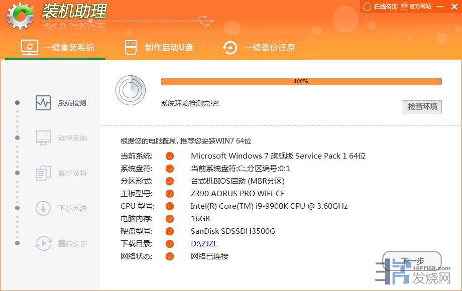
Task: Click the check mark beside 主板型号
Action: click(x=170, y=194)
